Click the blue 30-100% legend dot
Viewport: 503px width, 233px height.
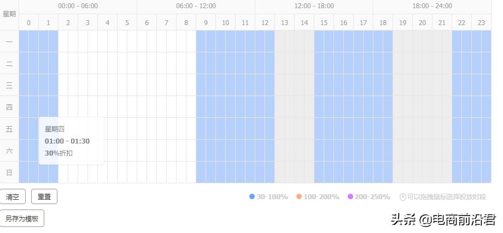[x=252, y=196]
